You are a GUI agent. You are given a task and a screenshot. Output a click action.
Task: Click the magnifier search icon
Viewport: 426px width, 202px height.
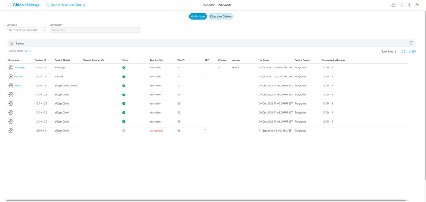[12, 44]
